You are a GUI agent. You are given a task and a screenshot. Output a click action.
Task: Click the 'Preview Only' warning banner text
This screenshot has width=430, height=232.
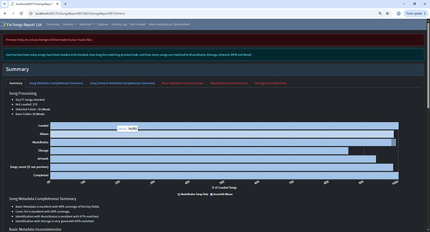[x=49, y=40]
